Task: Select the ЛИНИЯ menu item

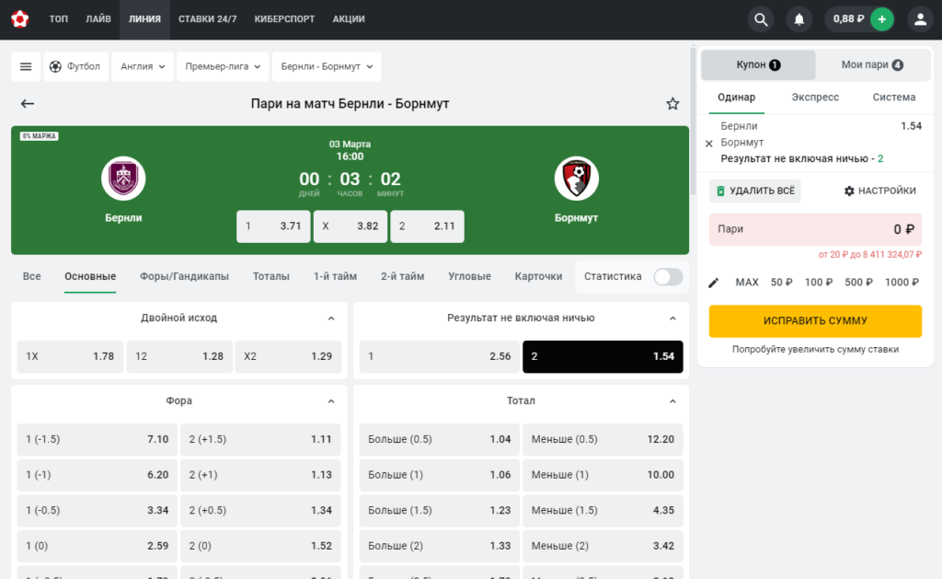Action: [144, 19]
